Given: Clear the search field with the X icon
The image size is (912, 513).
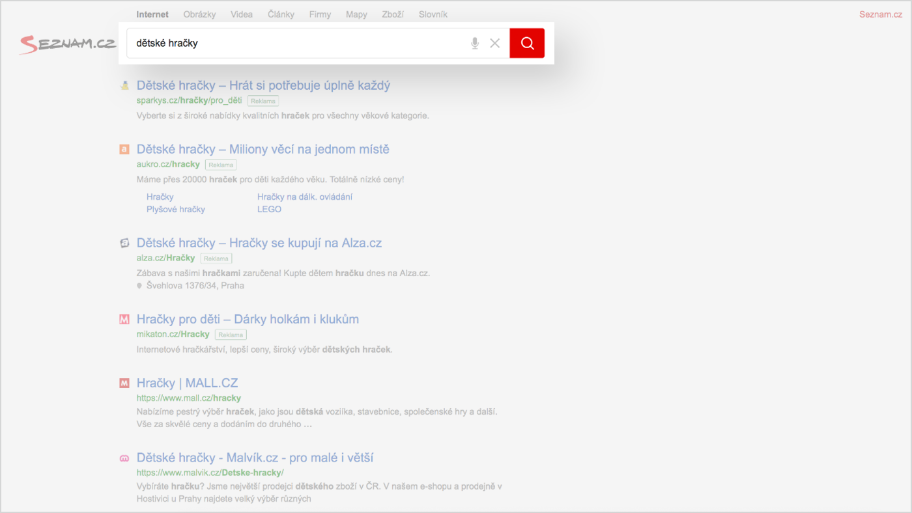Looking at the screenshot, I should (495, 44).
